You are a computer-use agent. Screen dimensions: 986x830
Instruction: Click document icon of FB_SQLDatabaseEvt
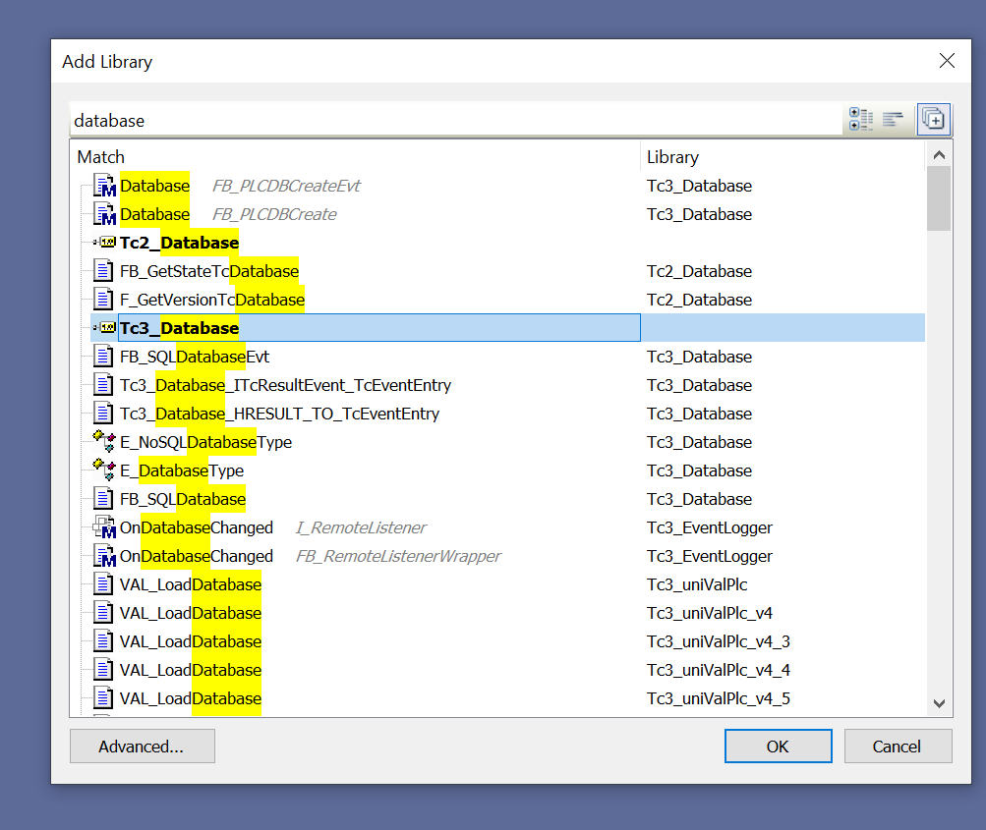(104, 357)
